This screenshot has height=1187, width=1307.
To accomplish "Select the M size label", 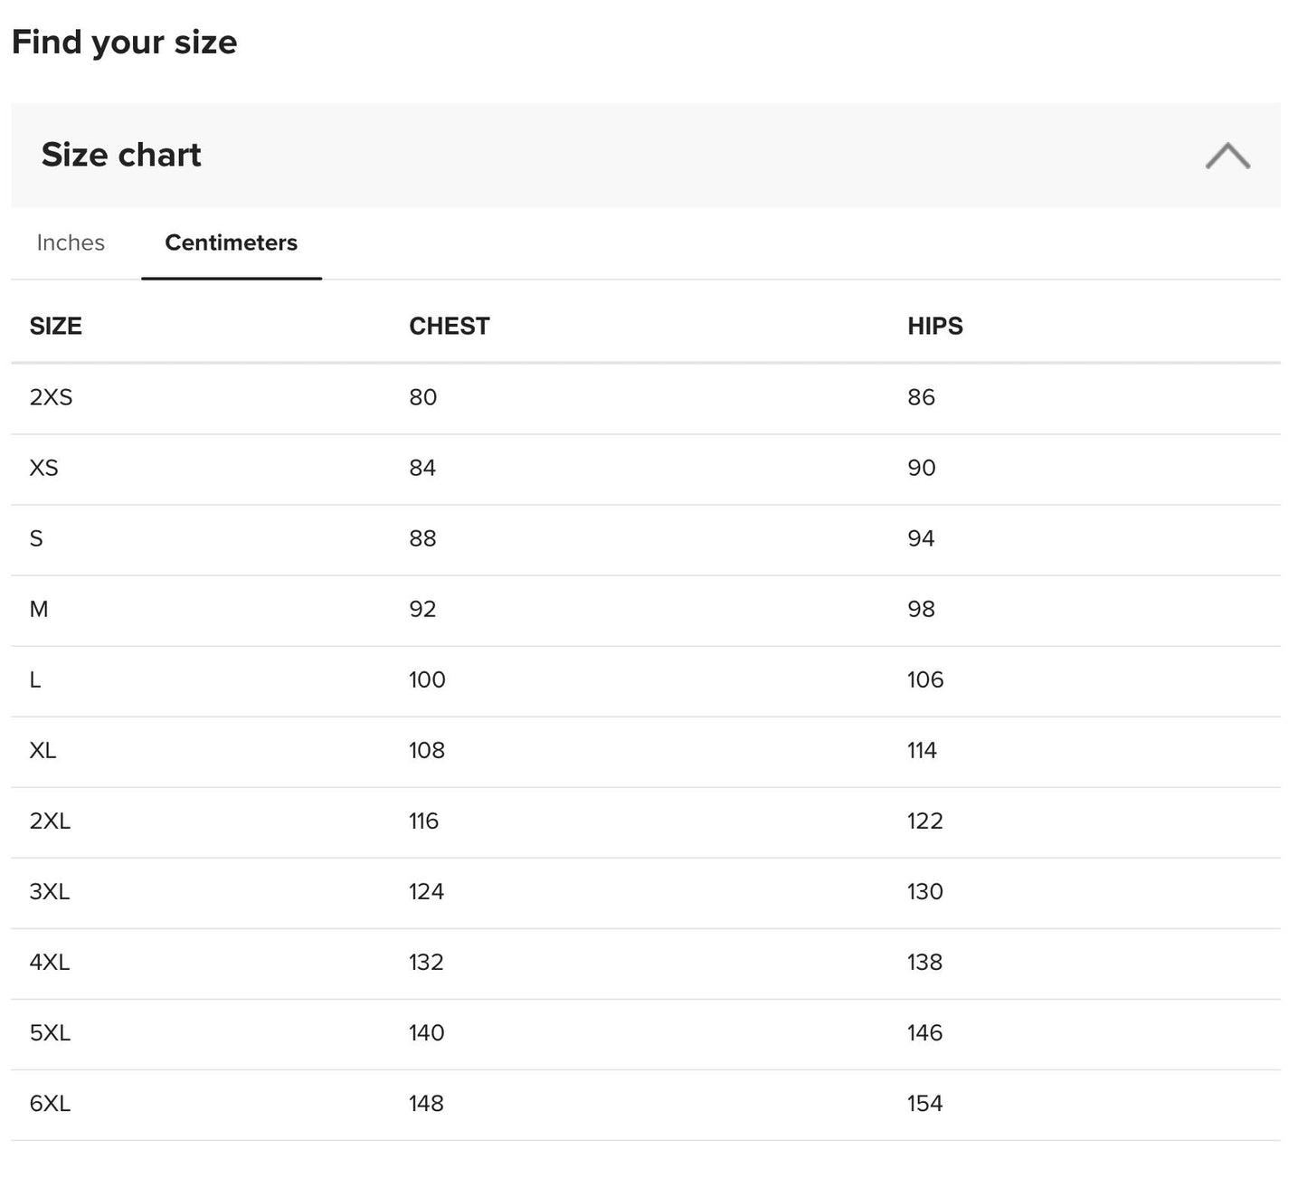I will pyautogui.click(x=39, y=609).
